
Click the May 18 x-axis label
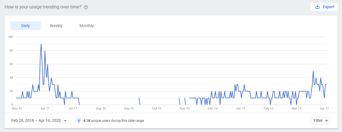(x=17, y=108)
